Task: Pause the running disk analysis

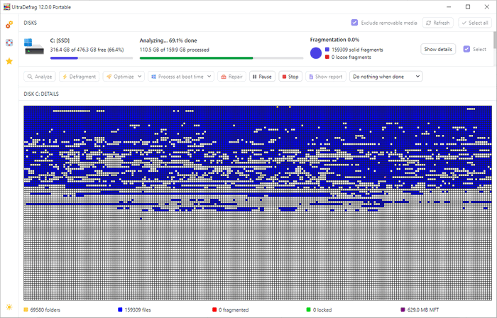Action: (x=262, y=76)
